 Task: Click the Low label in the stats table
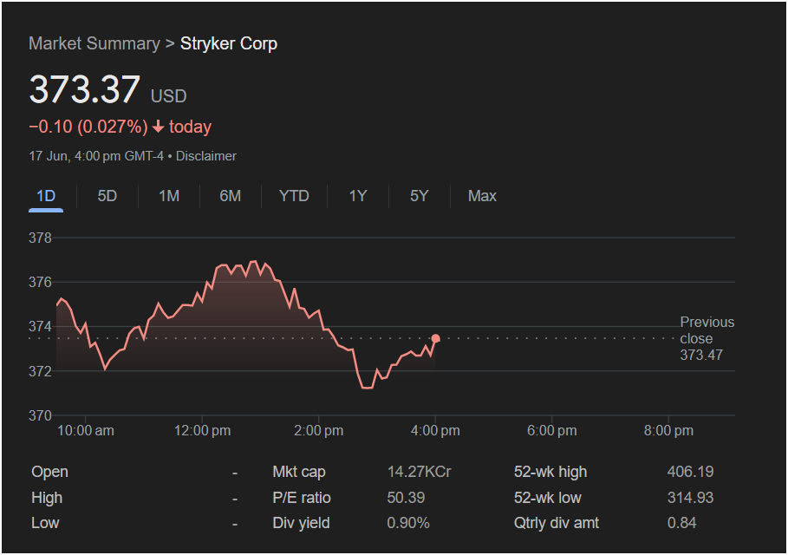coord(45,523)
